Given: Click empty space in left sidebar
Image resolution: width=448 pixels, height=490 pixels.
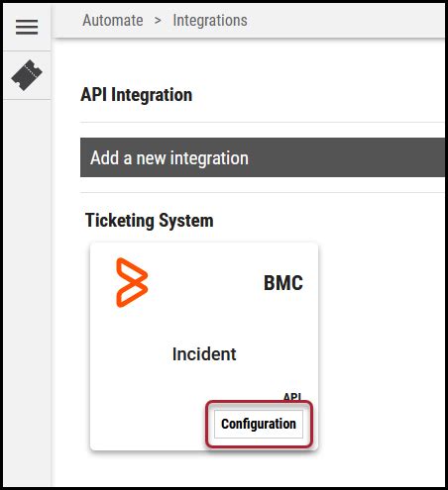Looking at the screenshot, I should tap(27, 290).
